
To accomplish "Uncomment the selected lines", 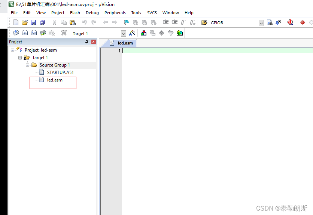I will 193,22.
